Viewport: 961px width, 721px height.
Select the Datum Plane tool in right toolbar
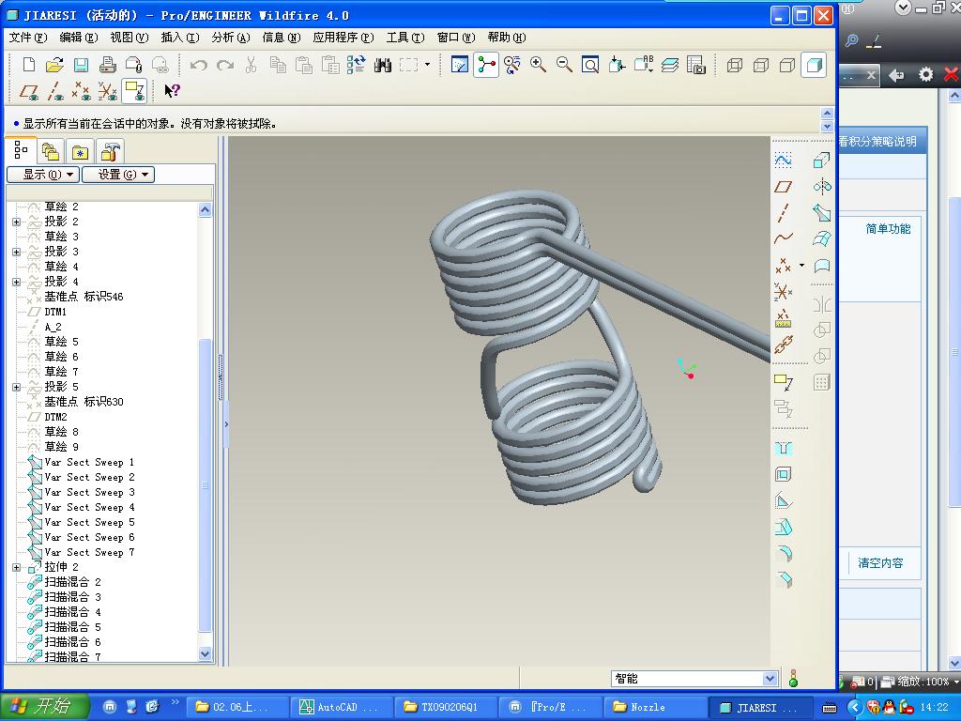[x=784, y=187]
